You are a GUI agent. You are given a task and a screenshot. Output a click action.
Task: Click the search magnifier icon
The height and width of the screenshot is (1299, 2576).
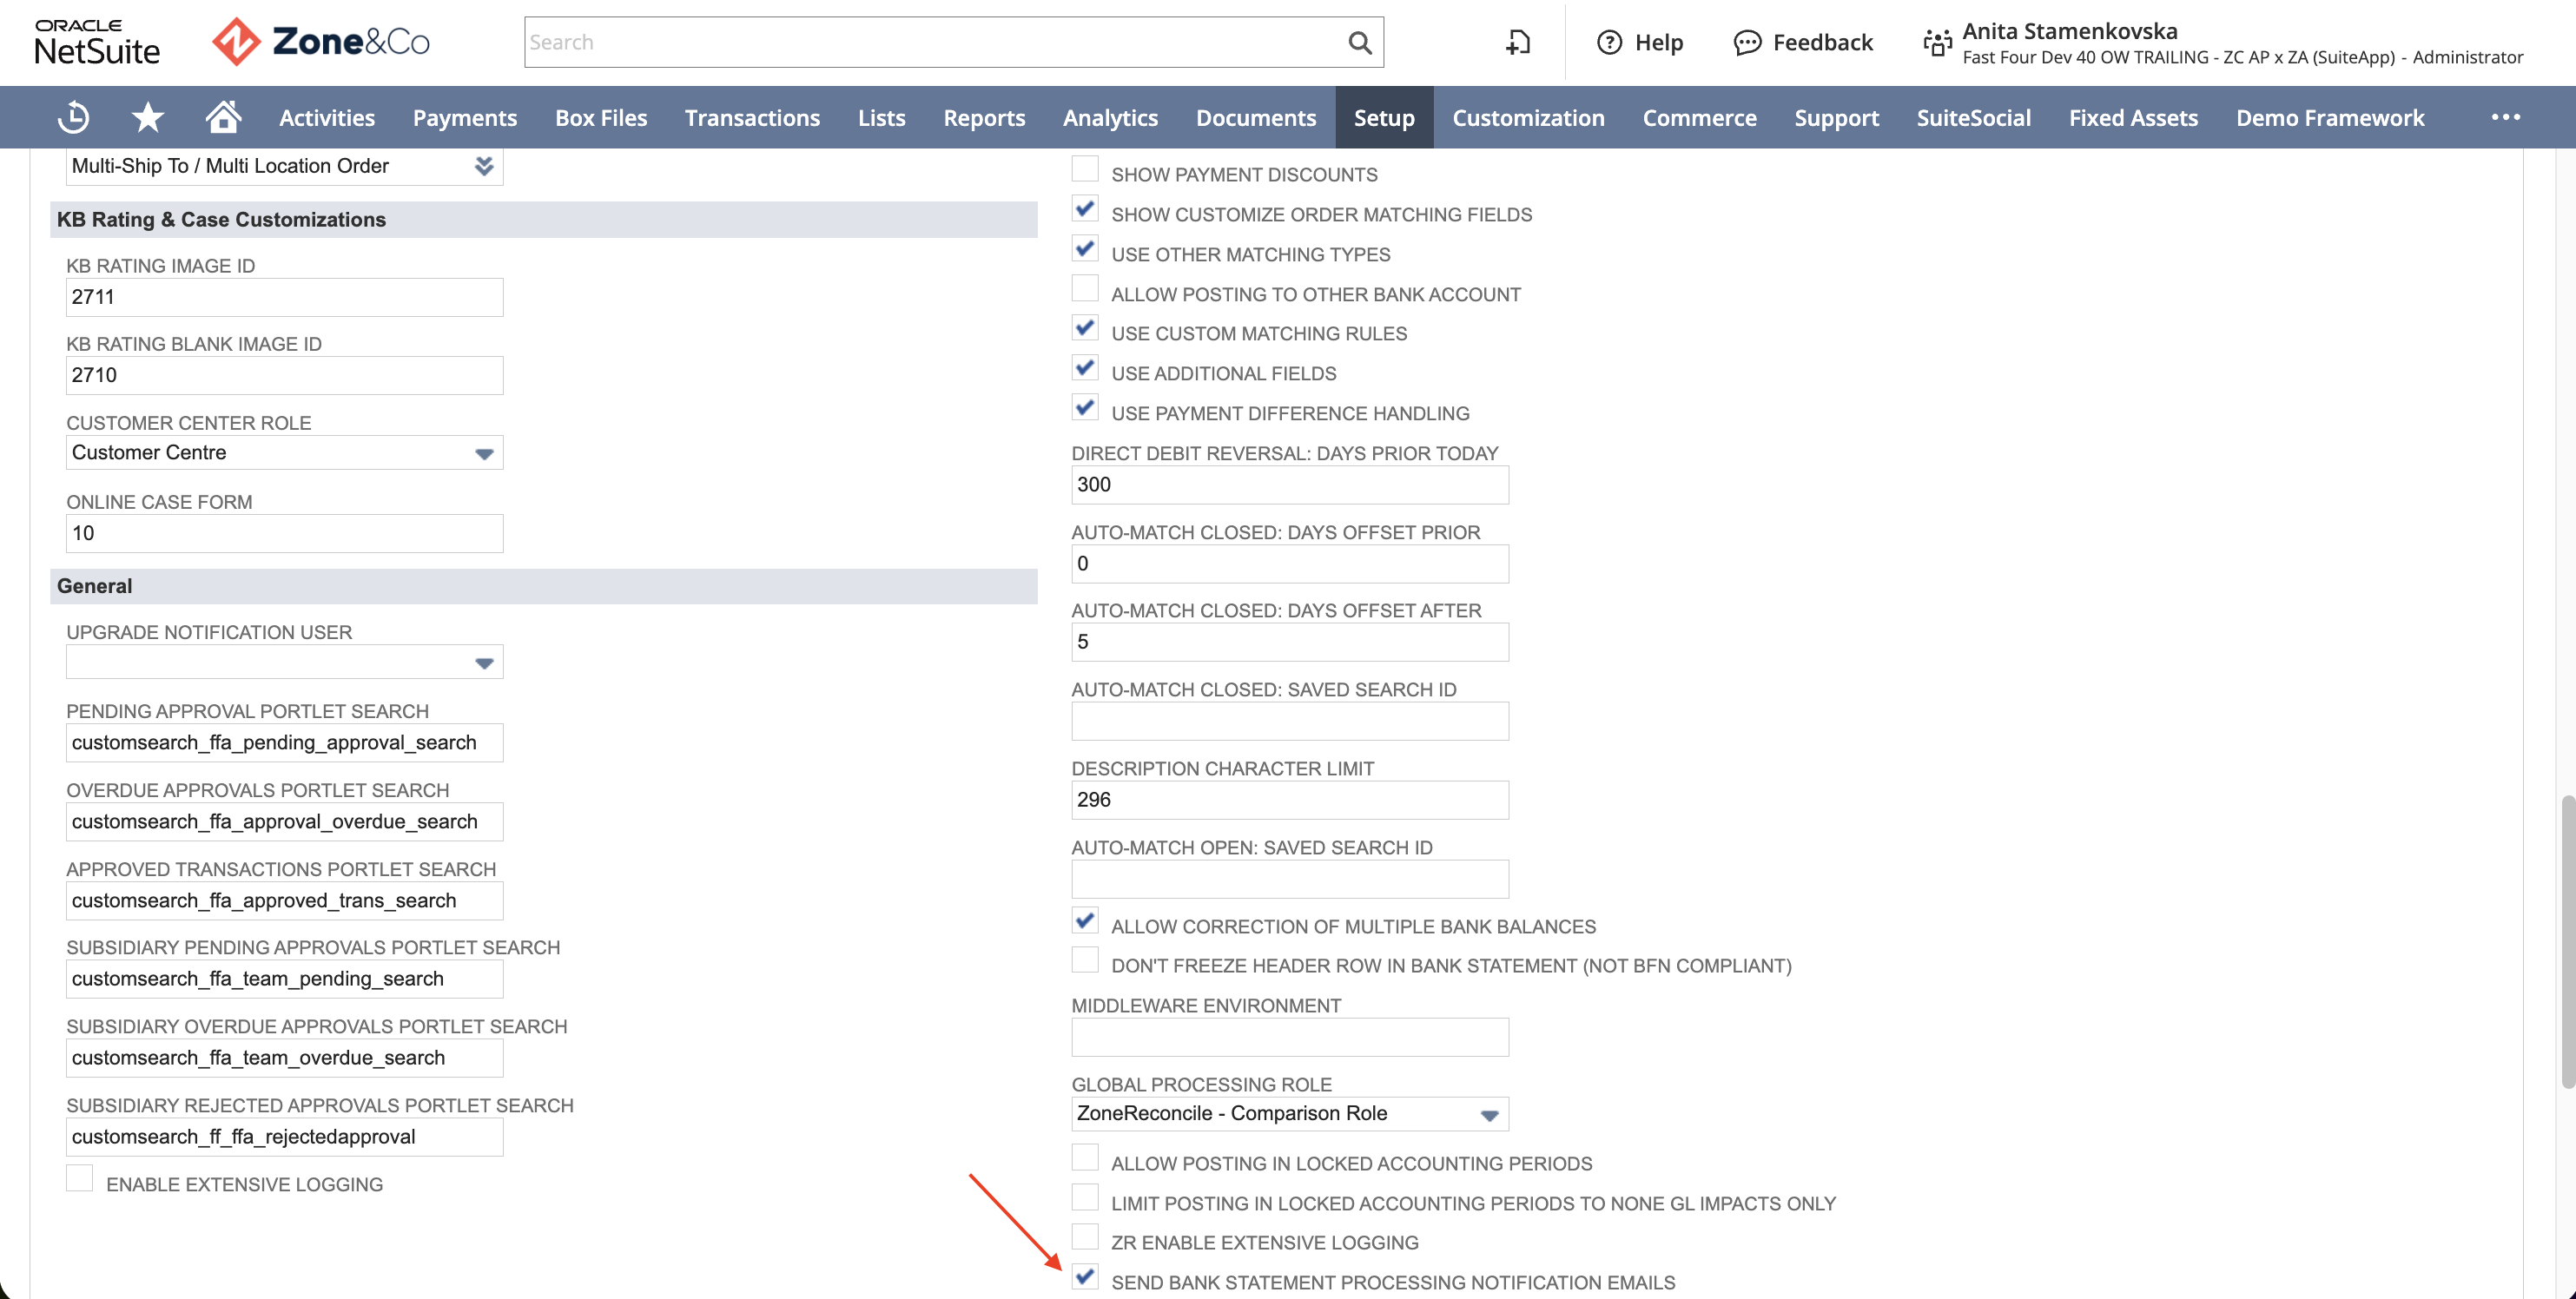(1359, 42)
